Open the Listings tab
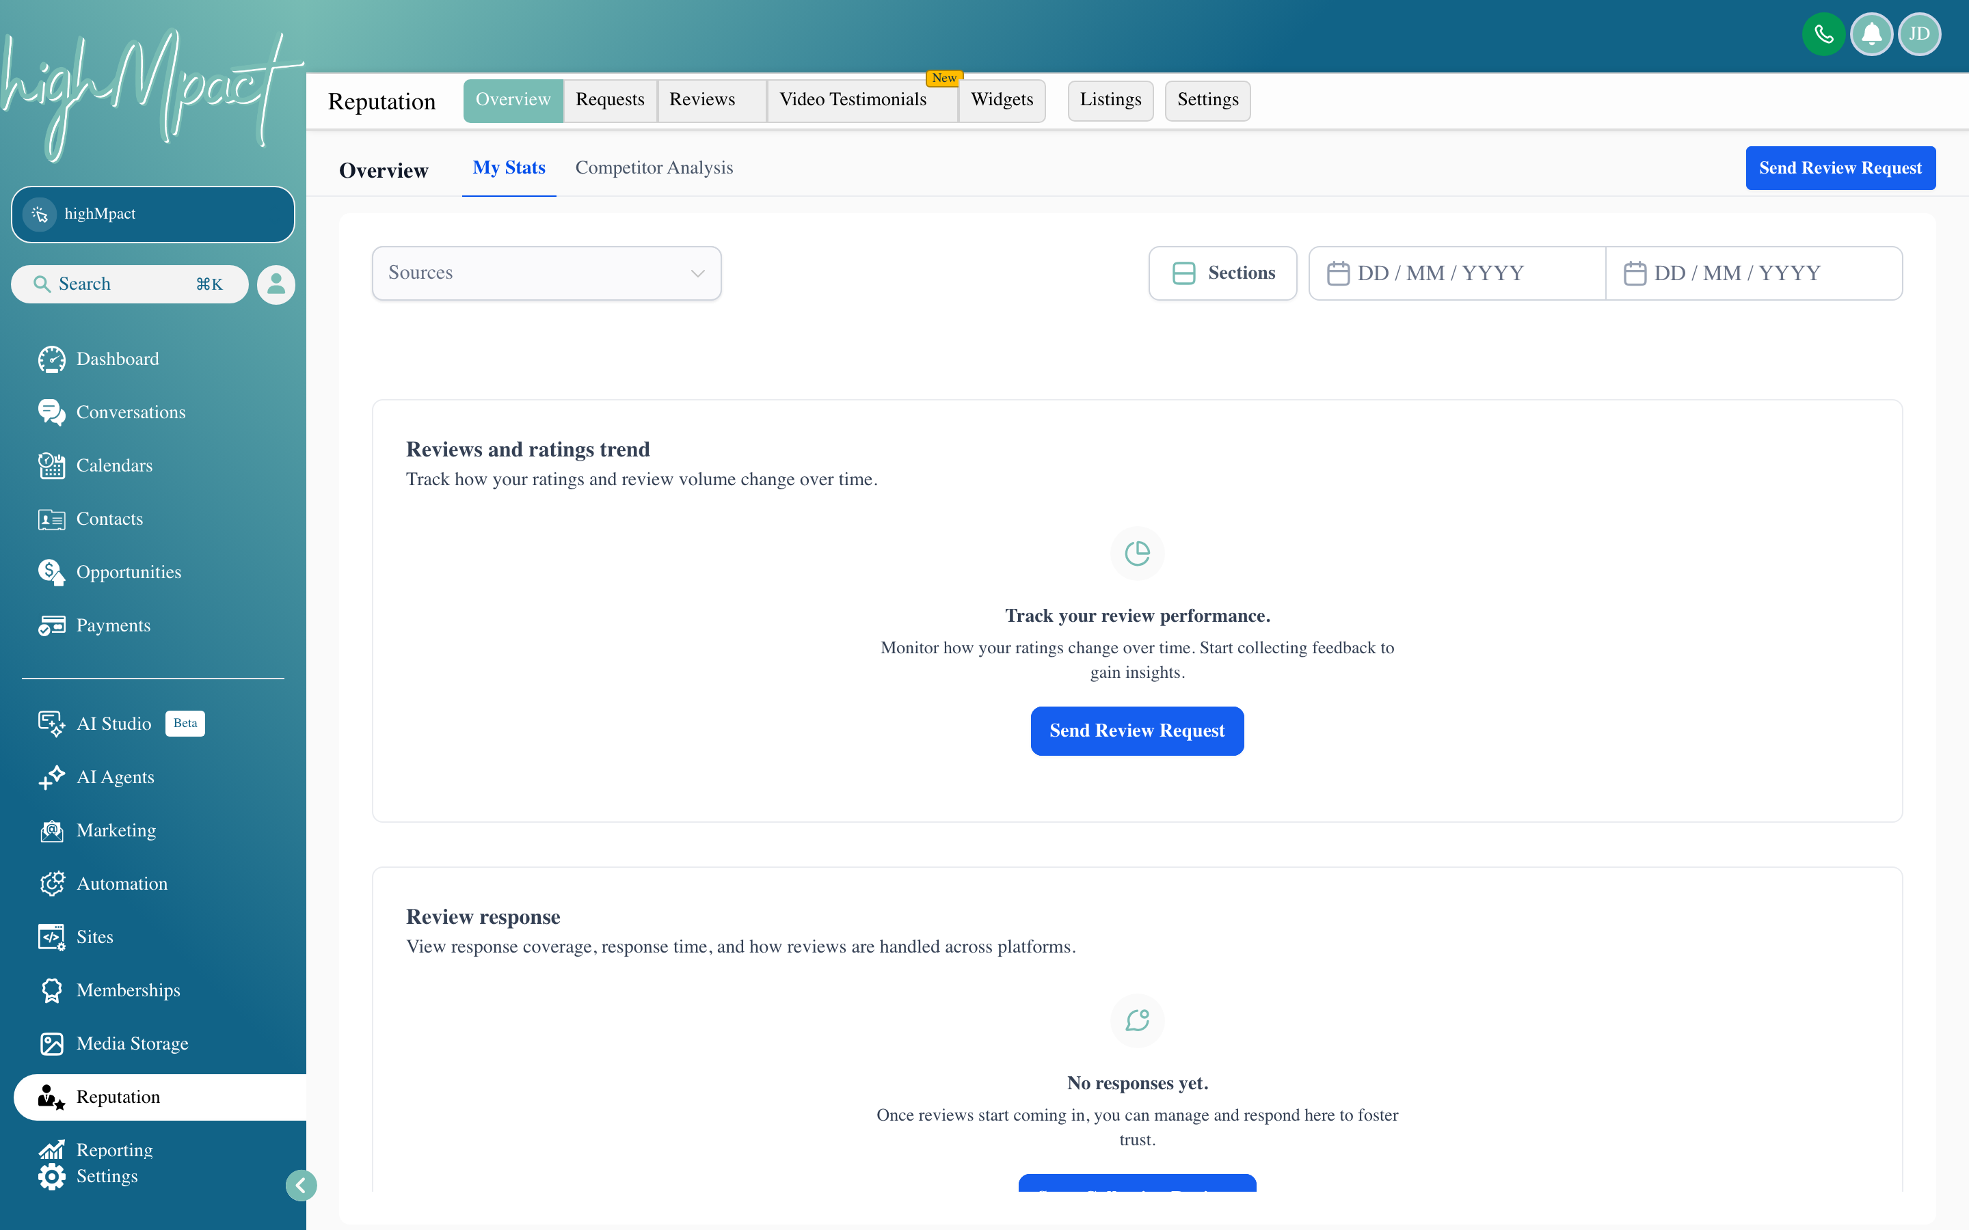Image resolution: width=1969 pixels, height=1230 pixels. (1110, 100)
